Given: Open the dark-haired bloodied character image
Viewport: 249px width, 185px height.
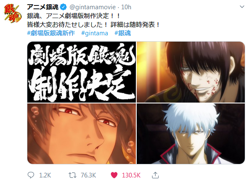Looking at the screenshot, I should pos(191,72).
